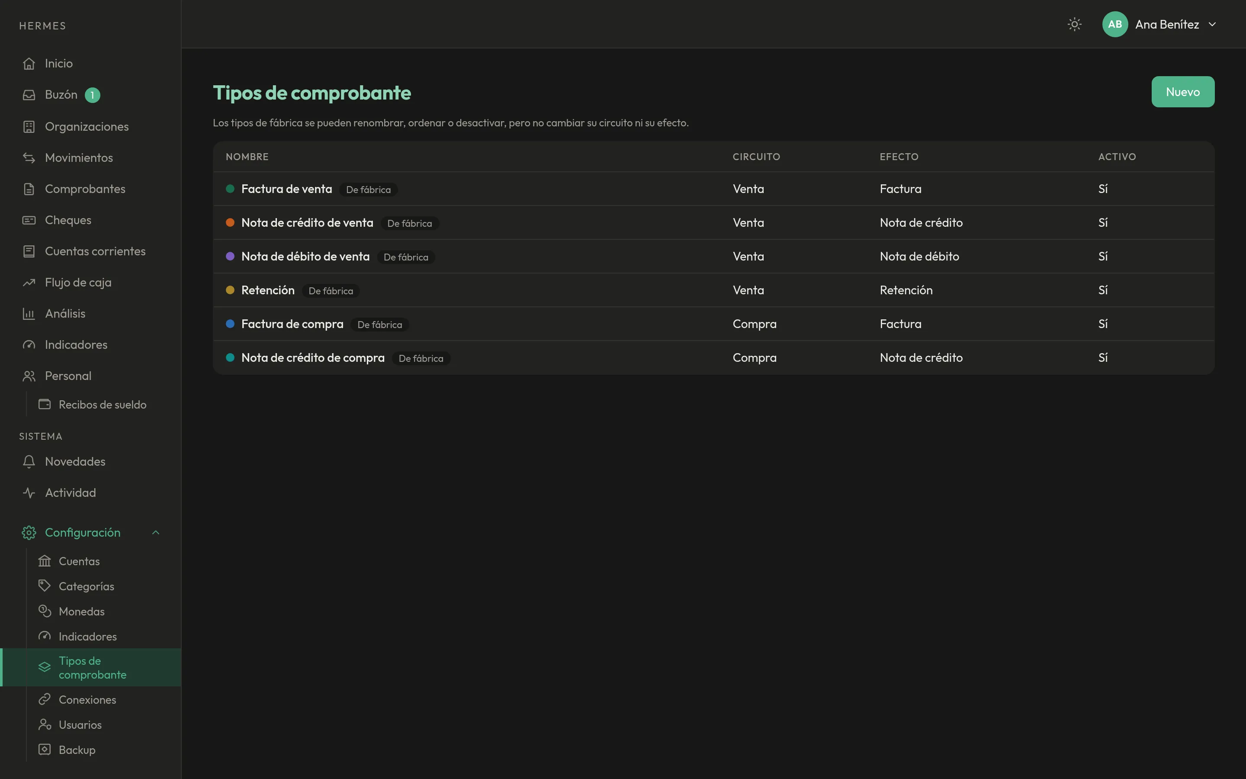Select Tipos de comprobante menu item
The image size is (1246, 779).
(90, 668)
